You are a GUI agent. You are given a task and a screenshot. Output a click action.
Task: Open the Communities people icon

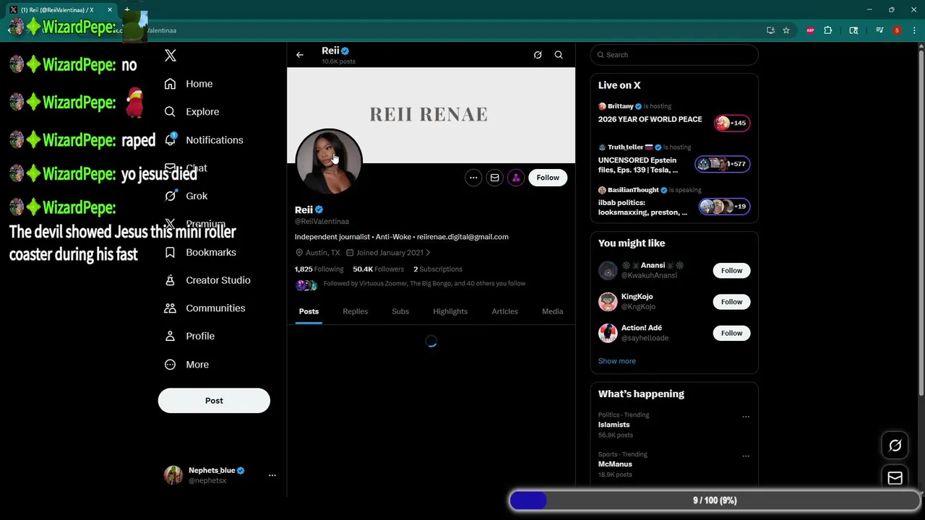coord(170,308)
